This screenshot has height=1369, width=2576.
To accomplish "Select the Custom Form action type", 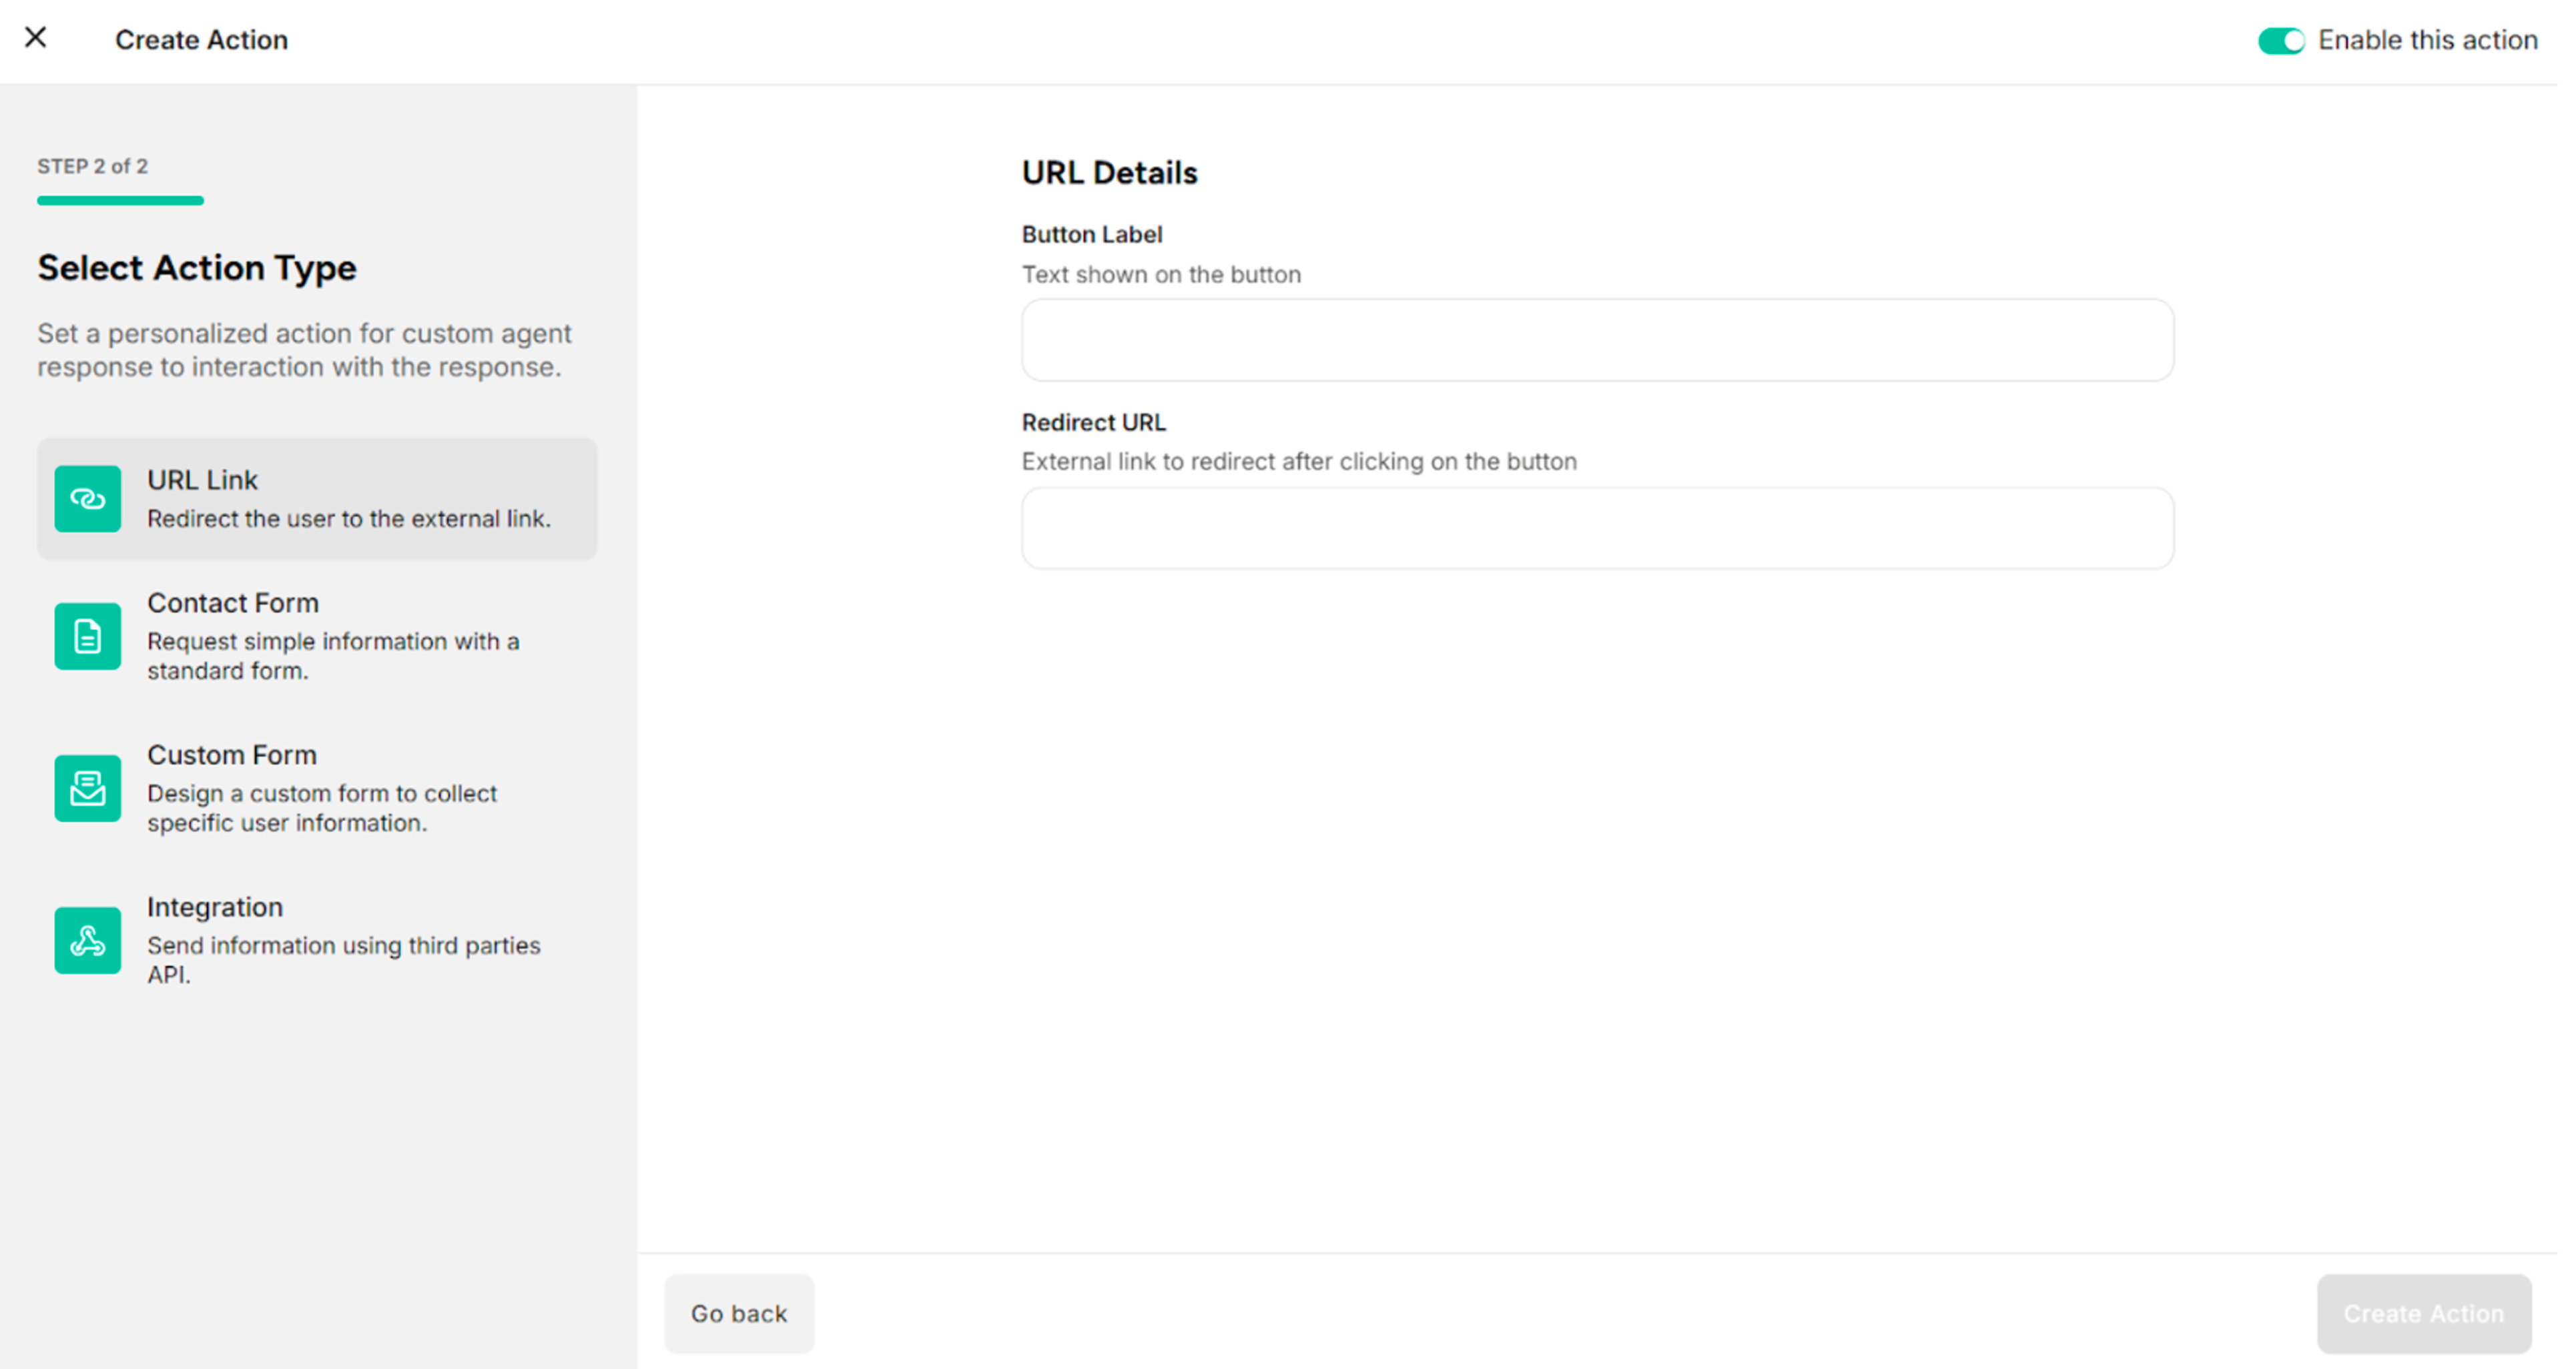I will click(316, 789).
